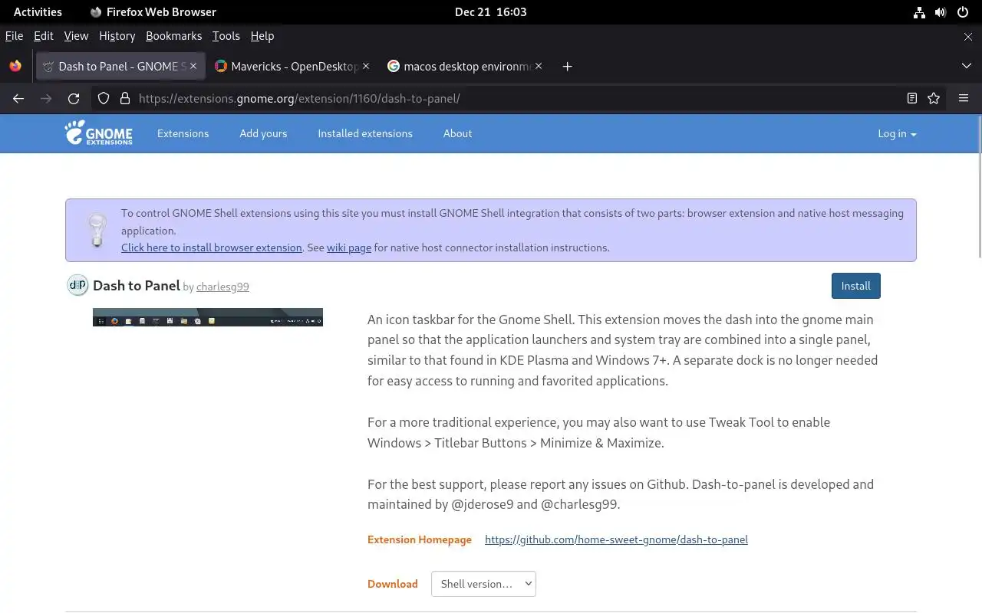Screen dimensions: 982x613
Task: Follow the wiki page link
Action: (x=349, y=247)
